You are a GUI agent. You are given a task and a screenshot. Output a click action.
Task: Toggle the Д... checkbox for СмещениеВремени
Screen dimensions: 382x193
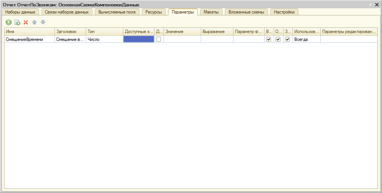click(158, 39)
